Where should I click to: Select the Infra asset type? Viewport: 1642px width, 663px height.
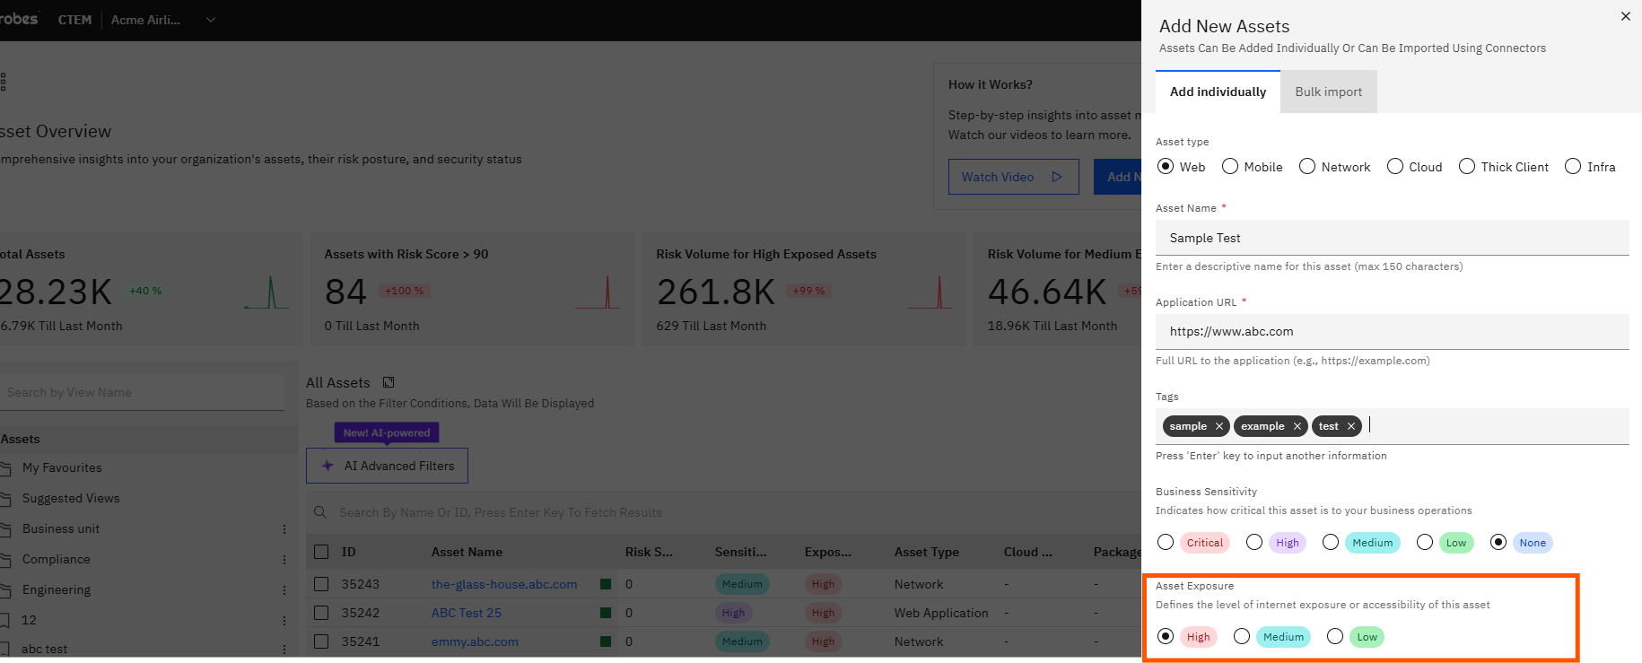pos(1573,166)
